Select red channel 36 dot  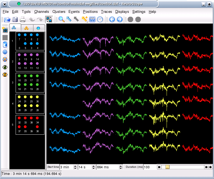[x=37, y=127]
